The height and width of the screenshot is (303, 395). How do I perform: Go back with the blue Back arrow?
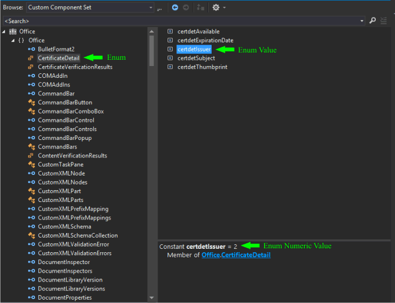pos(175,7)
